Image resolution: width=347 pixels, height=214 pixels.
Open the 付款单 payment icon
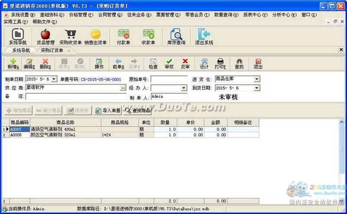124,36
